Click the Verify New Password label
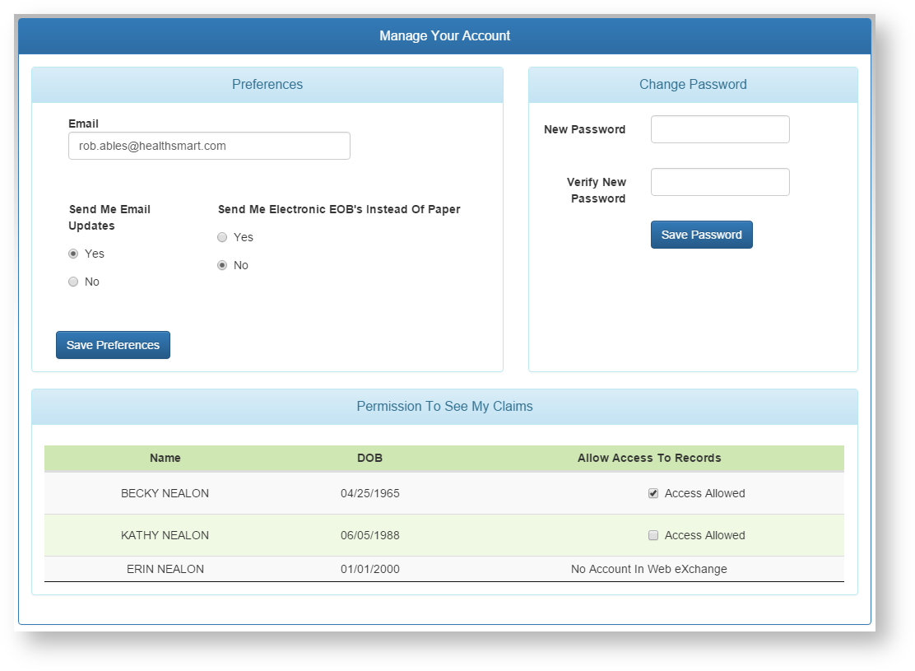The height and width of the screenshot is (671, 915). tap(597, 190)
